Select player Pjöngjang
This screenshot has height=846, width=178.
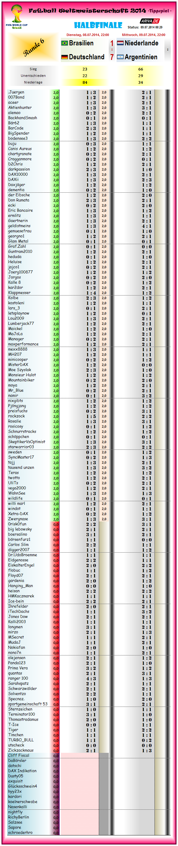pyautogui.click(x=17, y=406)
